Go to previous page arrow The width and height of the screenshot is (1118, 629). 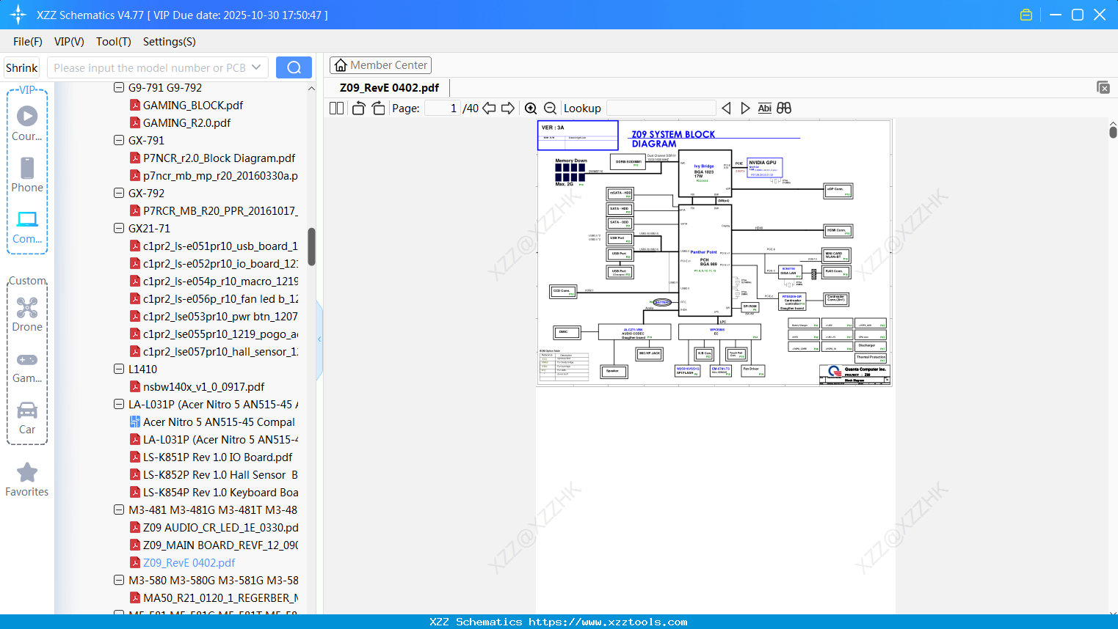click(489, 108)
